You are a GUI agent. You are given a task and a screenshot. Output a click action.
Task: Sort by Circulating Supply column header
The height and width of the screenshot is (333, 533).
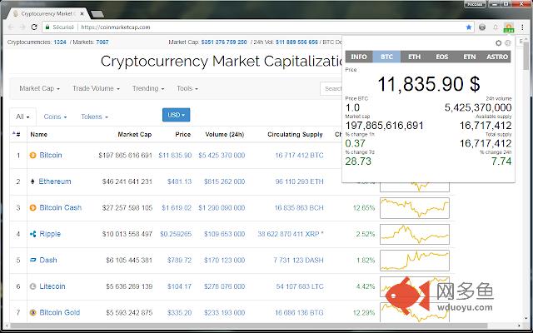pyautogui.click(x=295, y=134)
